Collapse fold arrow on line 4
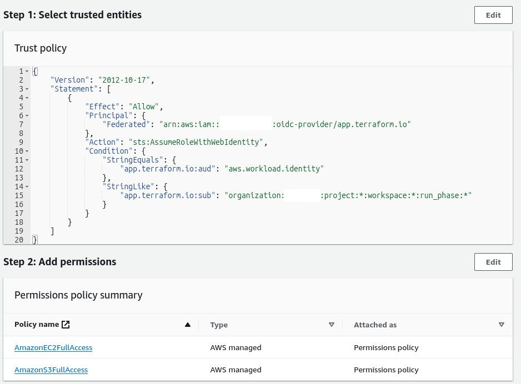The height and width of the screenshot is (384, 521). (27, 98)
